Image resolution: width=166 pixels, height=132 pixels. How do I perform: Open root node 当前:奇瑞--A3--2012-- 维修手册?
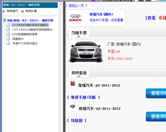tap(30, 20)
